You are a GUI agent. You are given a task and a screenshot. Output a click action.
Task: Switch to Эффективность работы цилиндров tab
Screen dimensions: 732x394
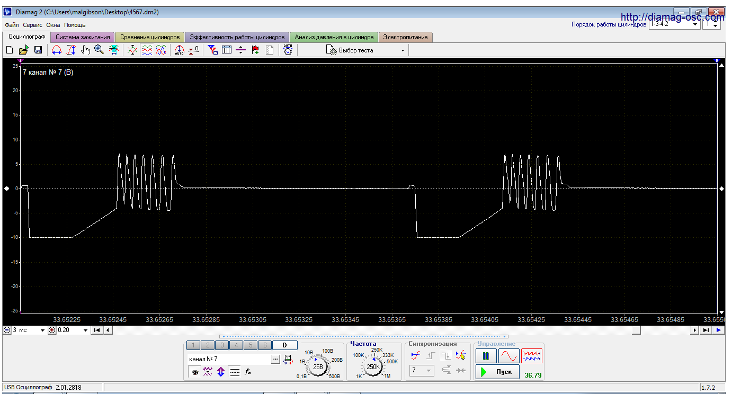tap(237, 37)
